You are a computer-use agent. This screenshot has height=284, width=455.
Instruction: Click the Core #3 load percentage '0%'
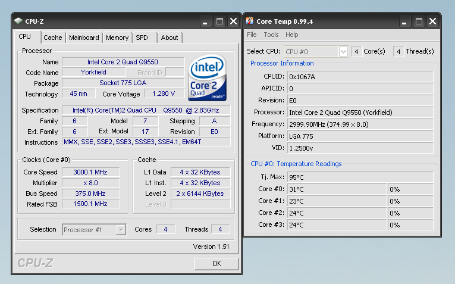click(410, 225)
